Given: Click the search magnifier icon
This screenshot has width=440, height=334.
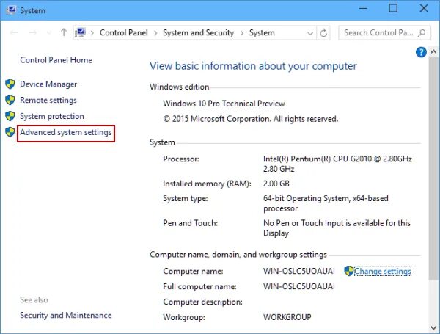Looking at the screenshot, I should click(421, 33).
